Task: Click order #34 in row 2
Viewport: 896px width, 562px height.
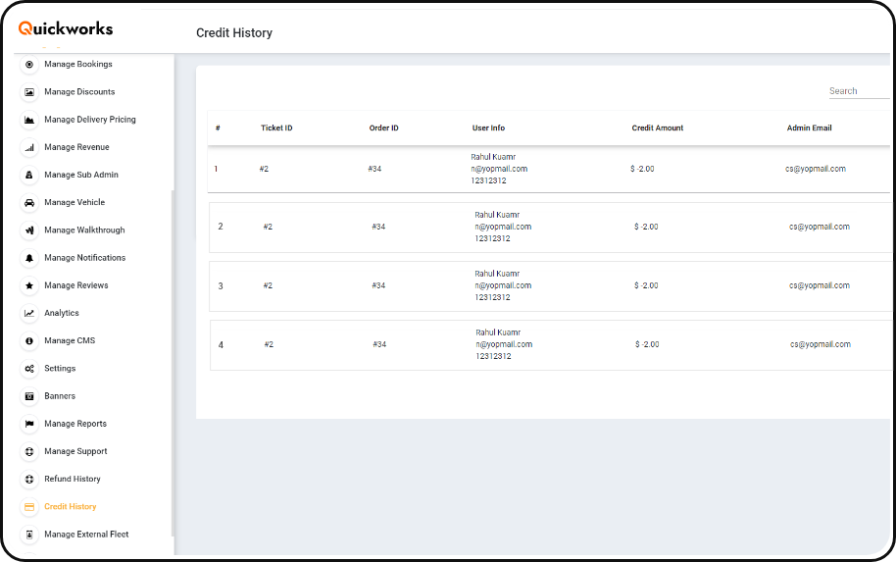Action: [378, 227]
